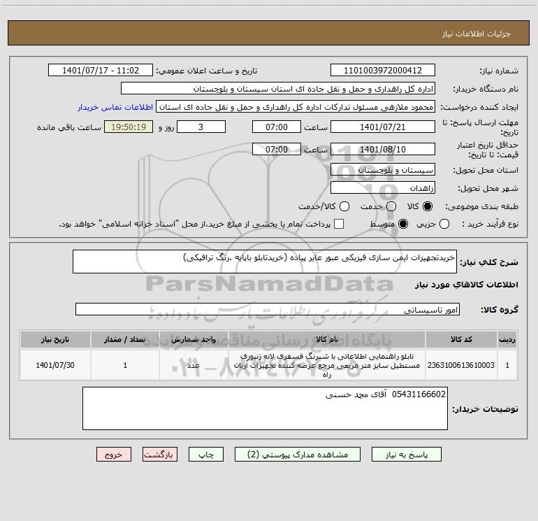The width and height of the screenshot is (538, 521).
Task: Select the جزیی purchase type radio
Action: tap(444, 224)
